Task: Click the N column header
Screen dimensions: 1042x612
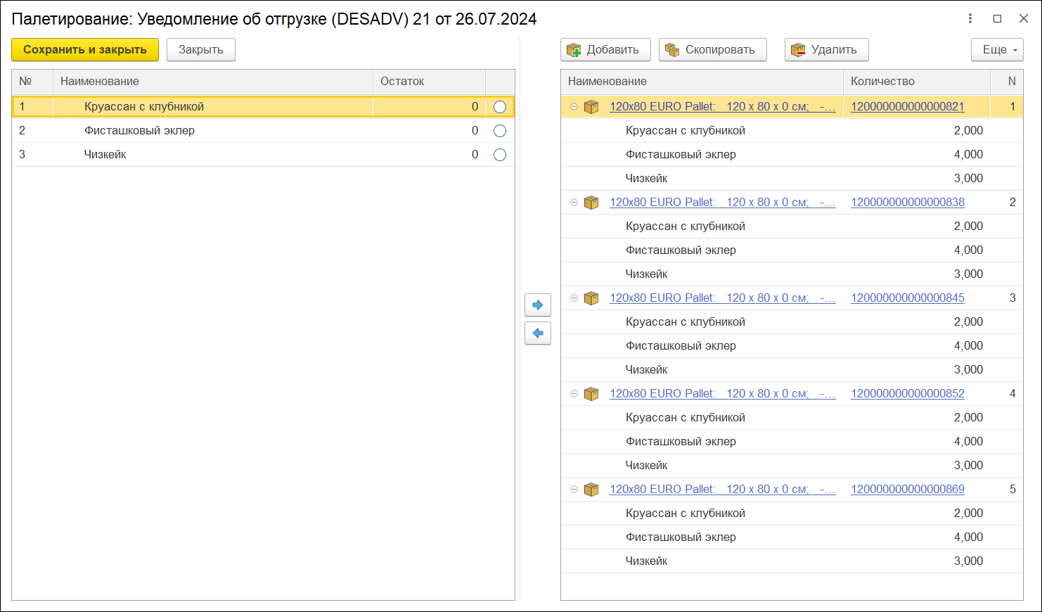Action: (1007, 82)
